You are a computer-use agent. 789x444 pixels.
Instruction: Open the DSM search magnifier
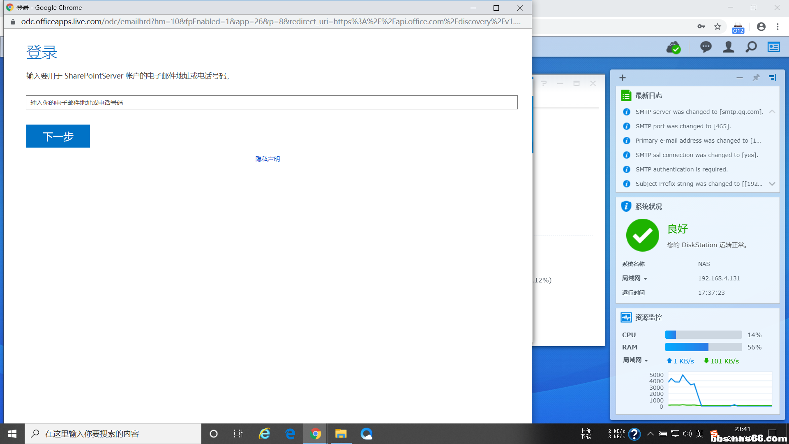(751, 47)
